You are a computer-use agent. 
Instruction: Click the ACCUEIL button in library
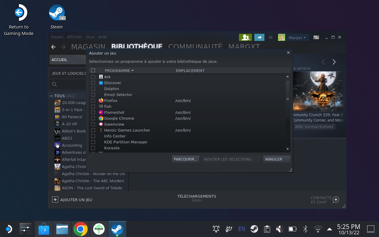click(x=68, y=60)
